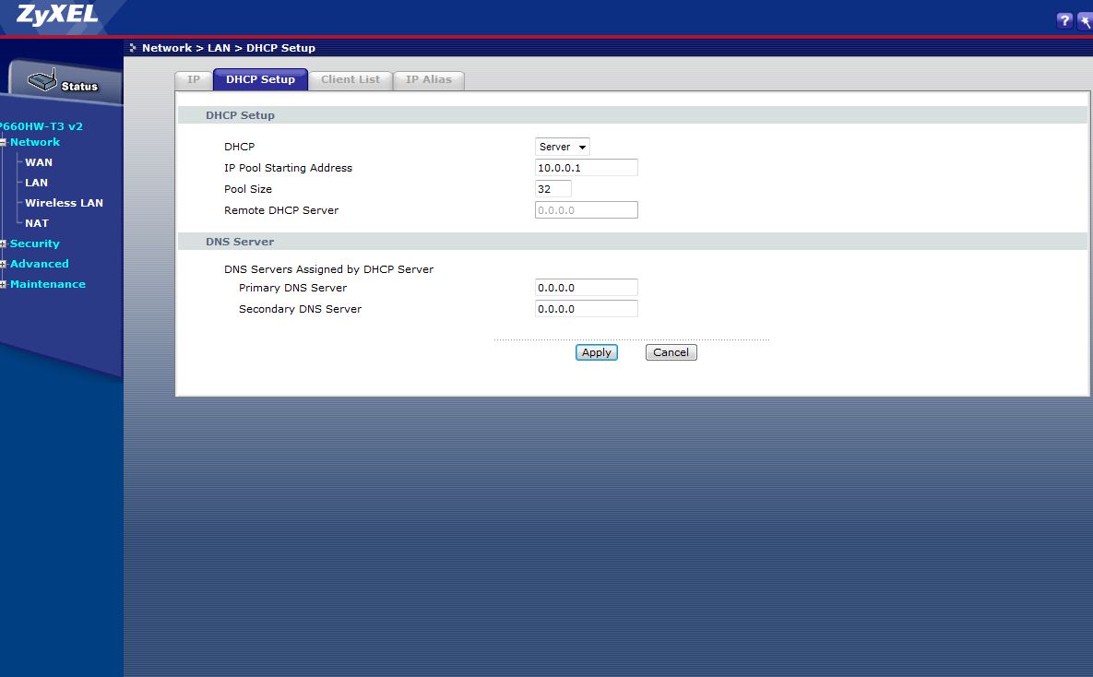Open the Help question mark icon
Viewport: 1093px width, 677px height.
(1064, 20)
